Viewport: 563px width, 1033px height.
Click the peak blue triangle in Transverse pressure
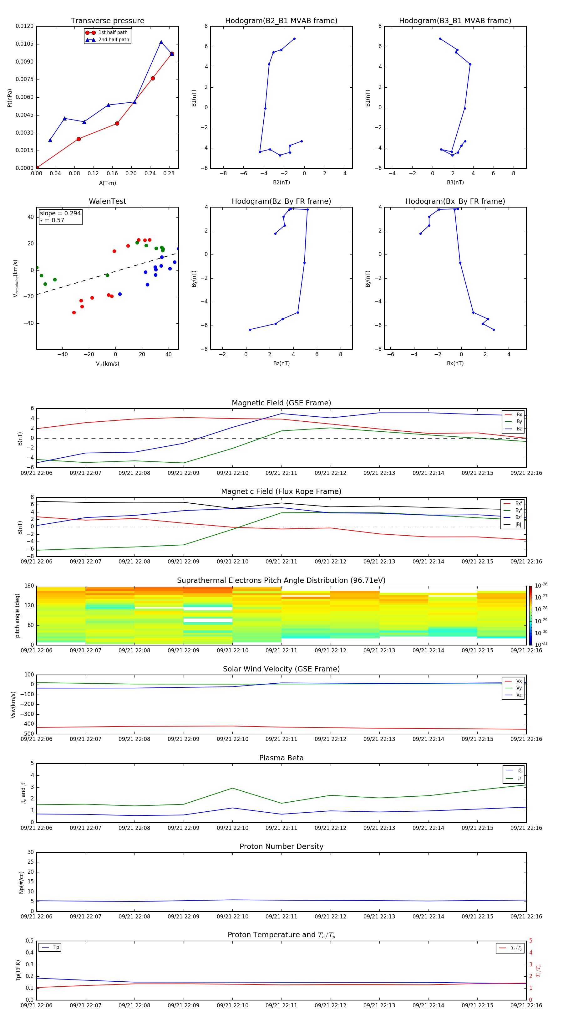[x=161, y=42]
